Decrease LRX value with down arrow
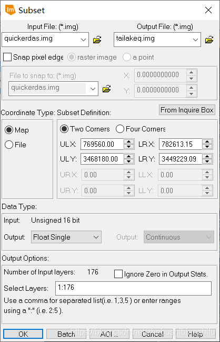The image size is (220, 342). pos(207,147)
